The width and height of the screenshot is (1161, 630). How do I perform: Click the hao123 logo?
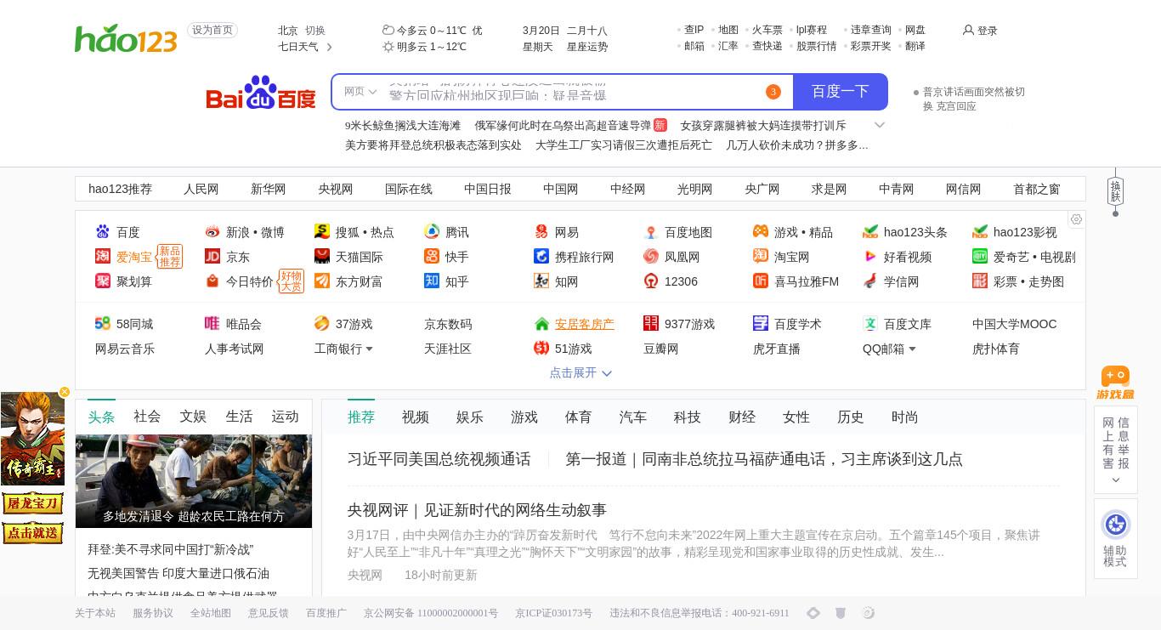(126, 39)
